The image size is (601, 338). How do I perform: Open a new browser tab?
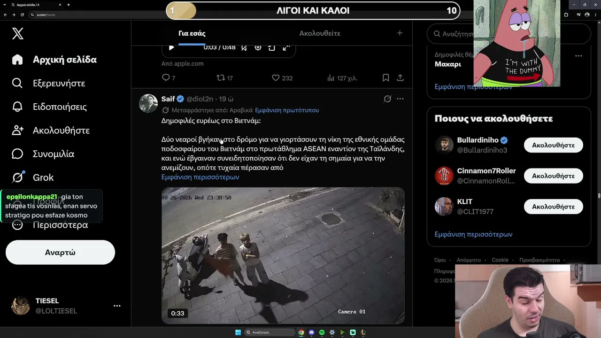(x=69, y=5)
